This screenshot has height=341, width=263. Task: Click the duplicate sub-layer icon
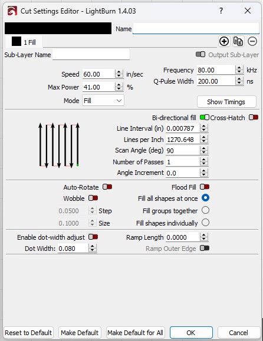(x=238, y=41)
